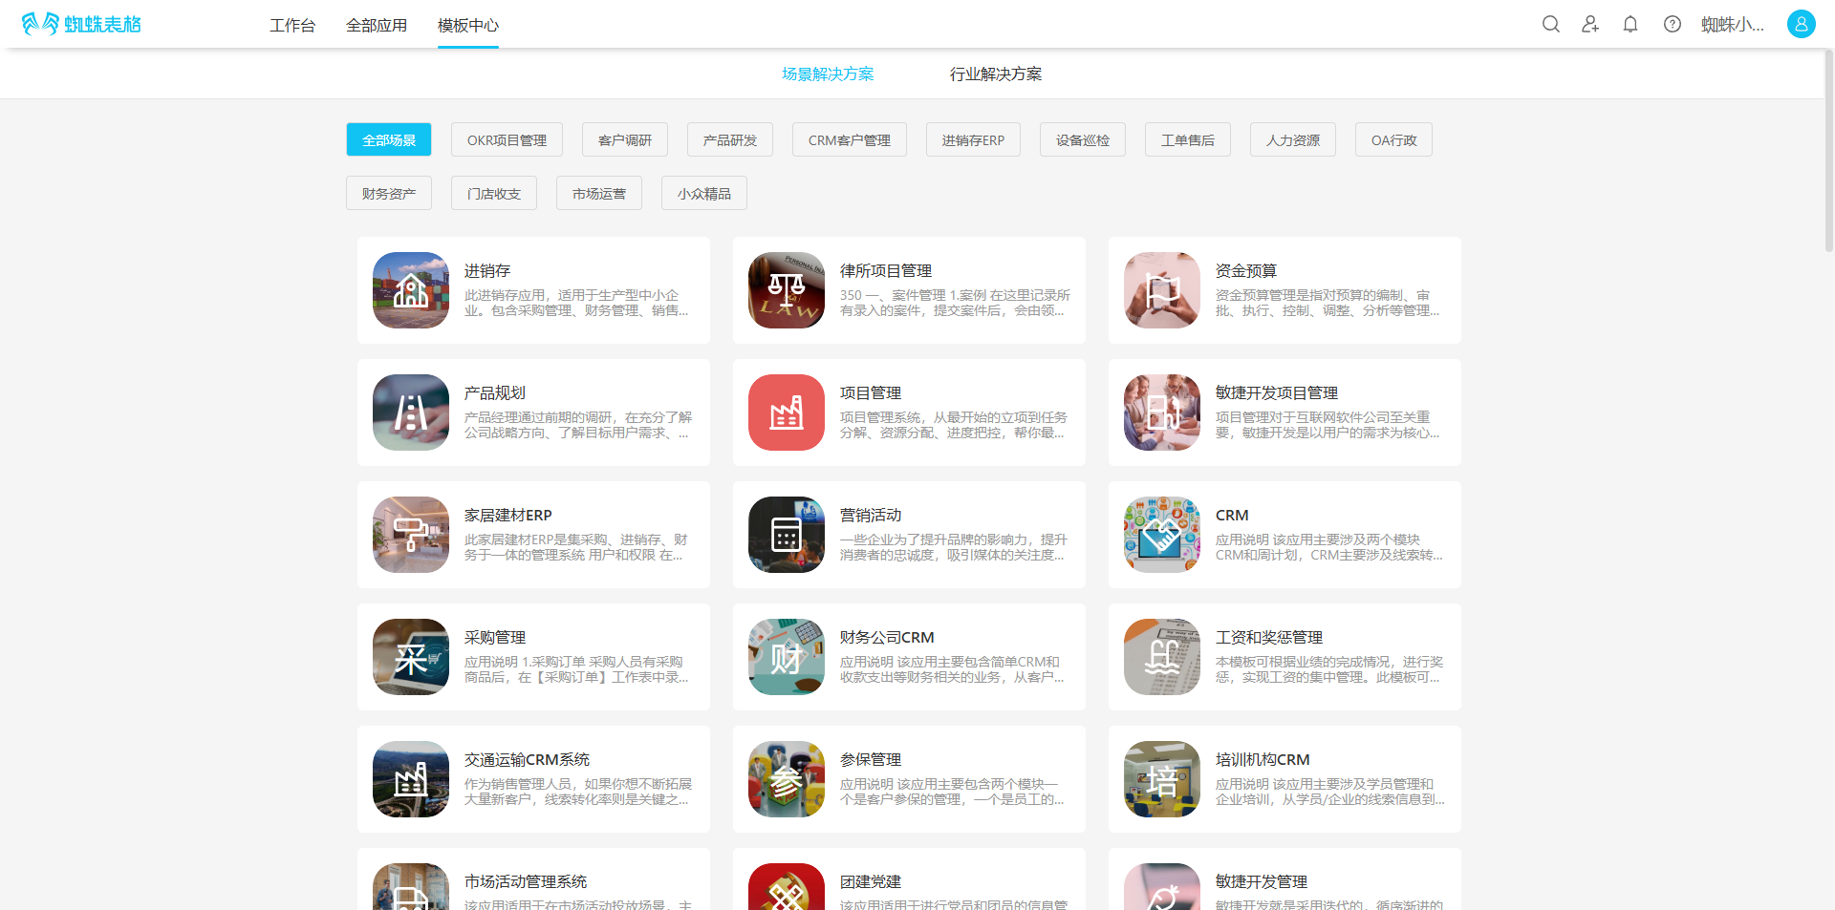1835x910 pixels.
Task: Click the 资金预算 title text
Action: tap(1246, 271)
